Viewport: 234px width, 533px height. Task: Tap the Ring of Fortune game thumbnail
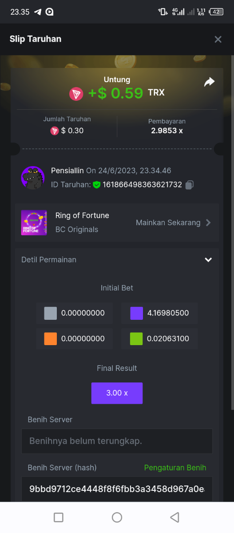[x=34, y=223]
